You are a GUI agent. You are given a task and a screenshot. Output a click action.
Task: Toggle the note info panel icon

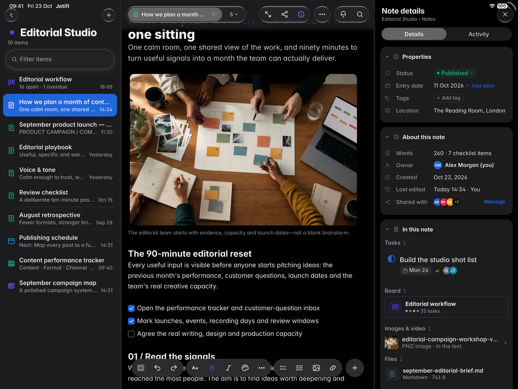(301, 14)
